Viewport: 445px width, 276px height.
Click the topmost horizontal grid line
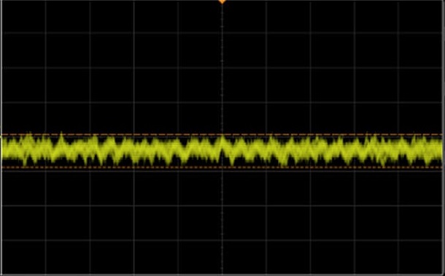(x=222, y=33)
